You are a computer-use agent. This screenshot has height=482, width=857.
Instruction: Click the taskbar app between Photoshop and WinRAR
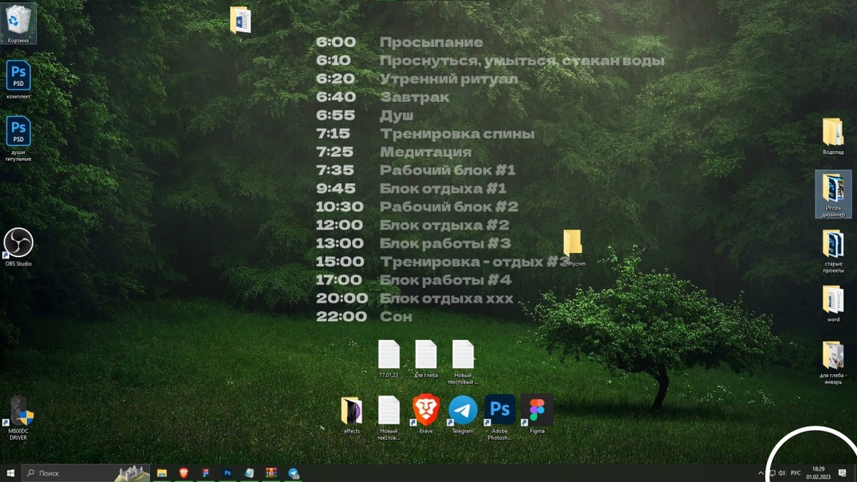(x=249, y=473)
